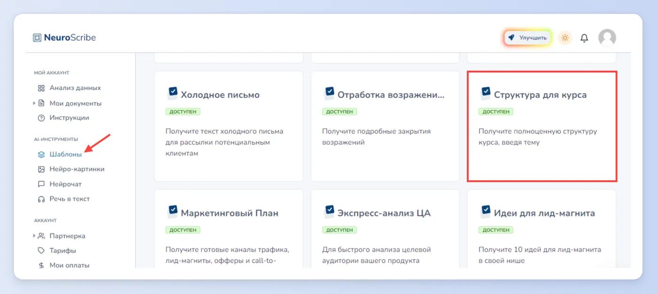
Task: Click ДОСТУПЕН badge on Идеи для лид-магнита
Action: point(496,230)
